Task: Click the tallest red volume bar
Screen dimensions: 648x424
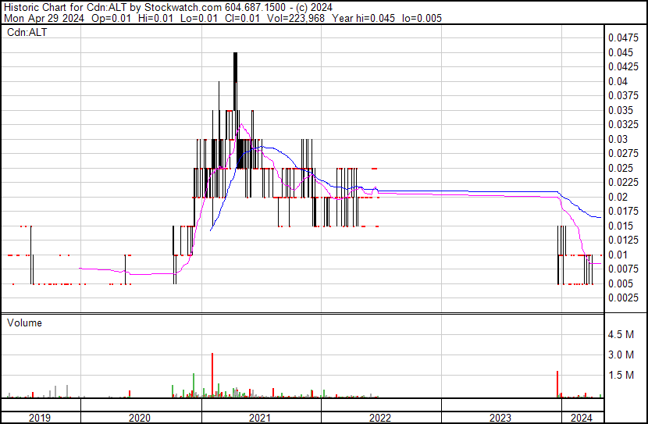Action: pyautogui.click(x=212, y=375)
